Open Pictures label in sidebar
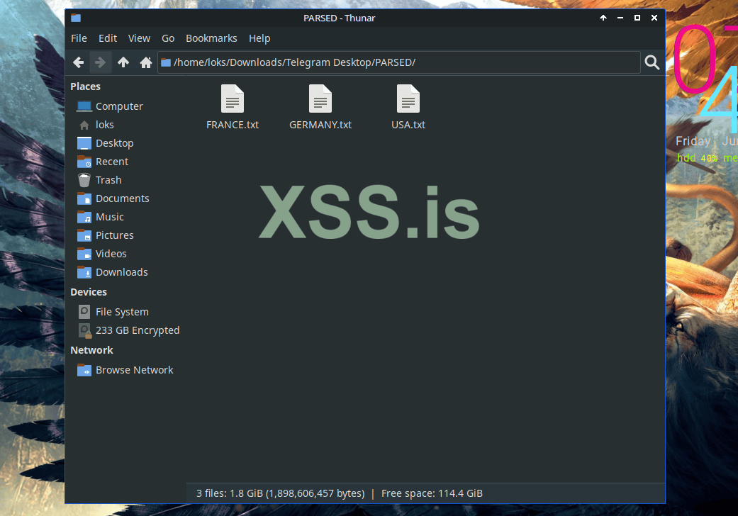The image size is (738, 516). pyautogui.click(x=115, y=235)
